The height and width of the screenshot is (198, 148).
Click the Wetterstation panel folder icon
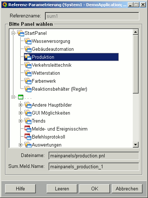click(x=28, y=73)
